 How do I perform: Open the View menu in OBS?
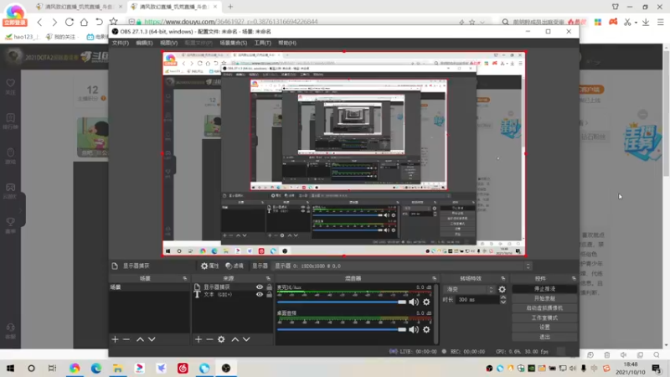(x=168, y=43)
